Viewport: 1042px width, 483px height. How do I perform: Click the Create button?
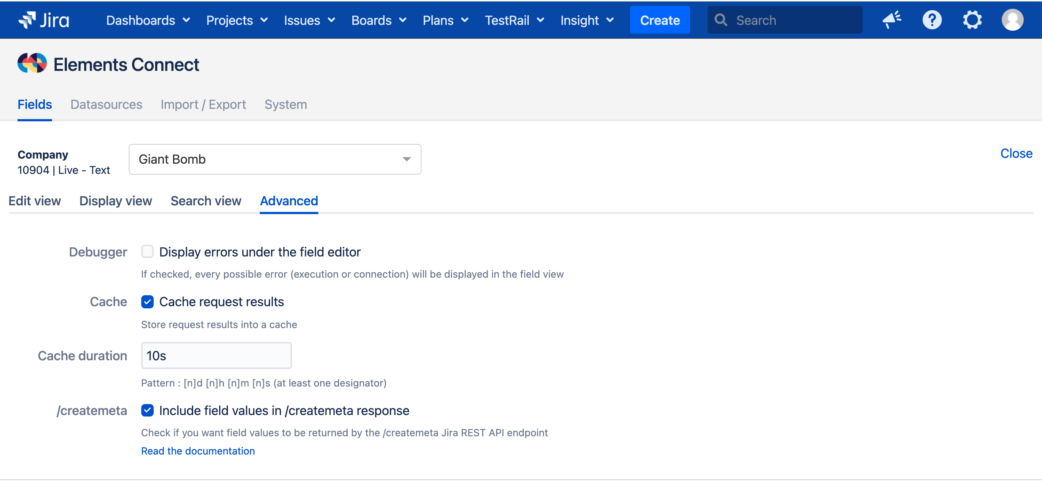pyautogui.click(x=659, y=20)
